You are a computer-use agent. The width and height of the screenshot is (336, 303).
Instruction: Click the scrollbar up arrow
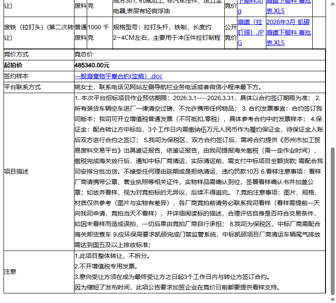click(332, 4)
